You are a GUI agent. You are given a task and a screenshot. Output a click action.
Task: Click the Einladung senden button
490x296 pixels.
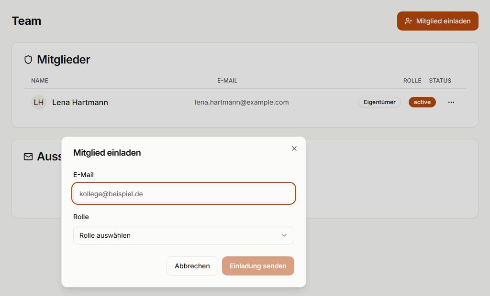click(258, 266)
